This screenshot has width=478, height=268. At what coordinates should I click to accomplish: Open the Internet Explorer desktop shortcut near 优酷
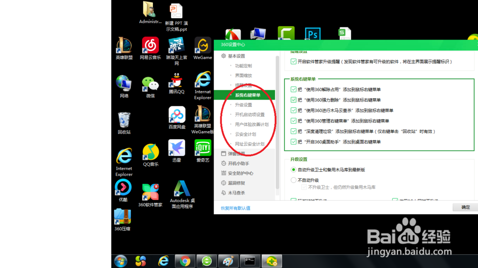pyautogui.click(x=124, y=162)
